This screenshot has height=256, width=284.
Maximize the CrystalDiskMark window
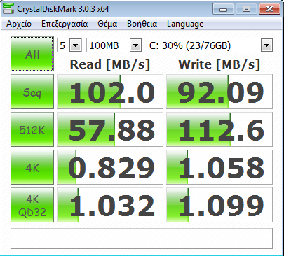coord(246,9)
